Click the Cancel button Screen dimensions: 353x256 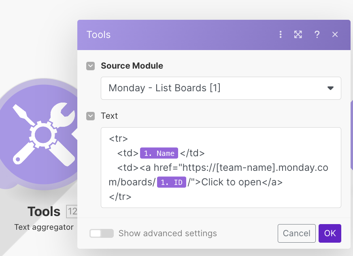296,233
